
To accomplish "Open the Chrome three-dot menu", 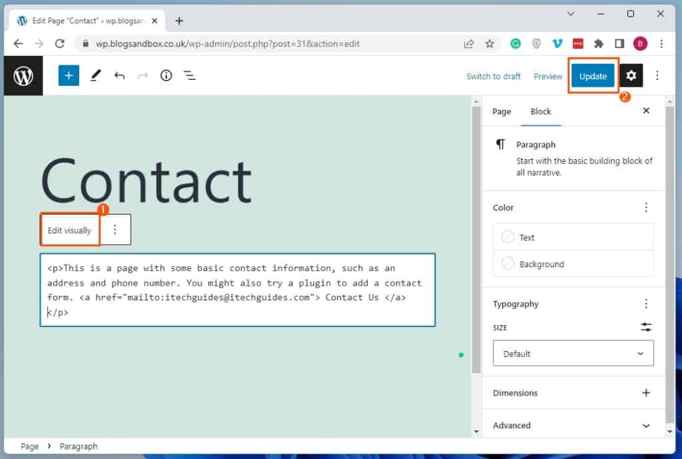I will tap(661, 43).
